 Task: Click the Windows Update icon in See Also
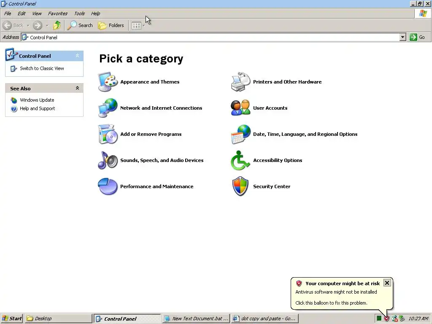tap(14, 100)
